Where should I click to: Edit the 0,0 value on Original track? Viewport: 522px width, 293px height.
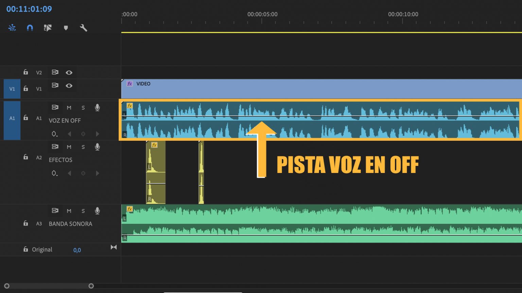(x=77, y=250)
